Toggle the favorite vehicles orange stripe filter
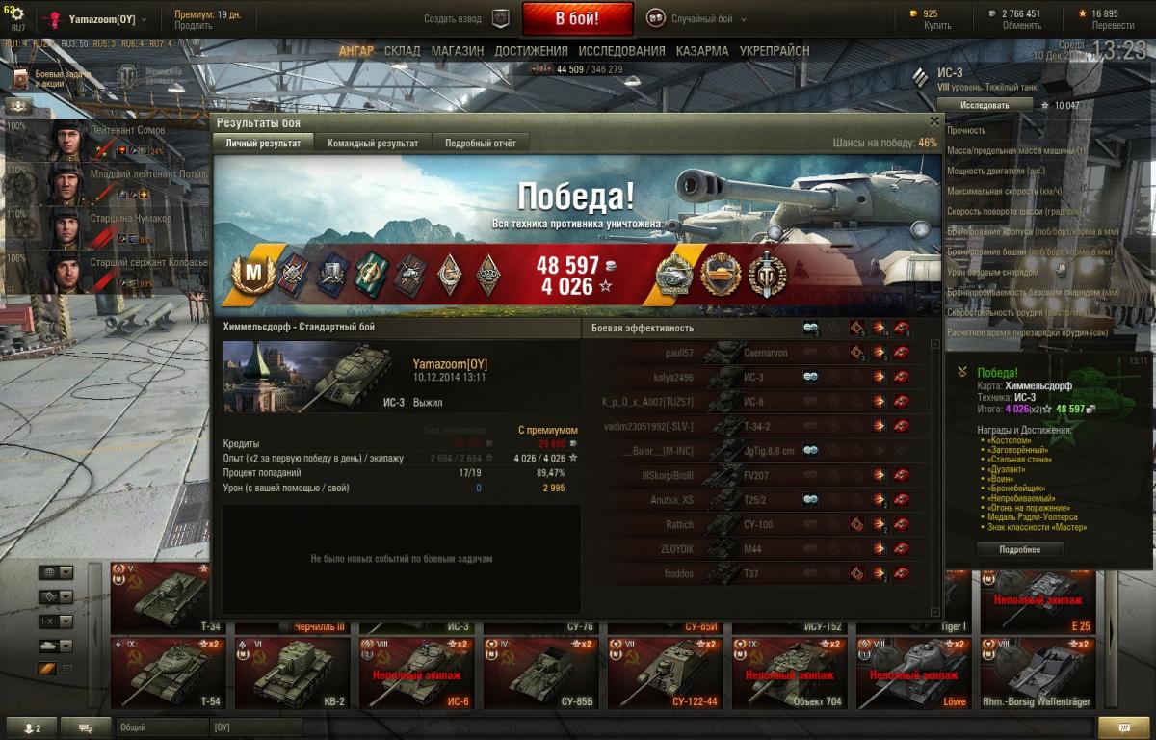 [47, 669]
